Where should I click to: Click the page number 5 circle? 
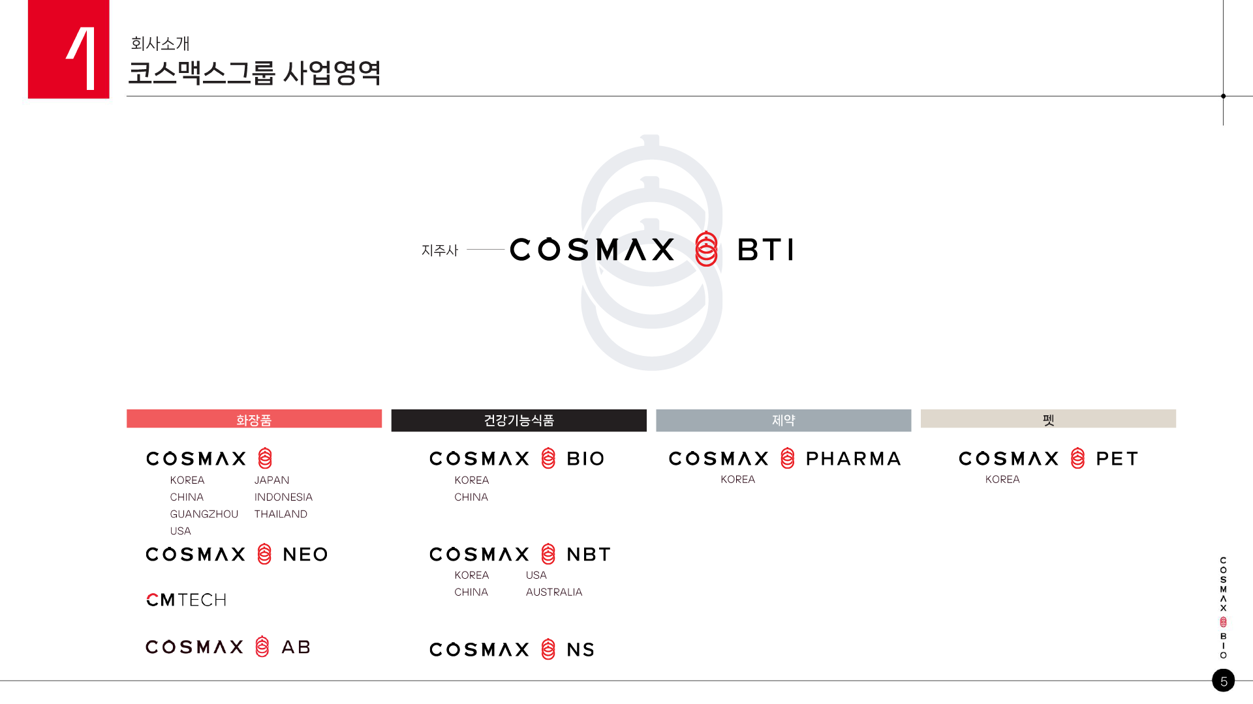tap(1224, 681)
